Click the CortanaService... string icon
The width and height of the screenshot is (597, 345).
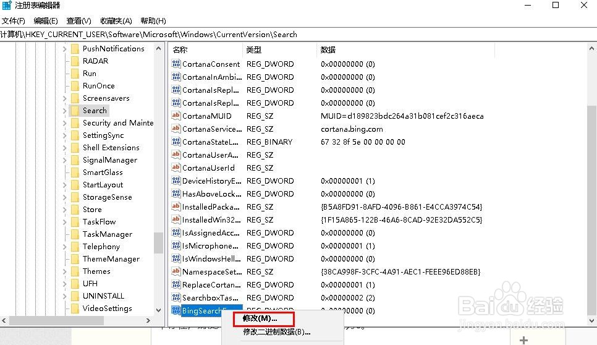pos(176,129)
